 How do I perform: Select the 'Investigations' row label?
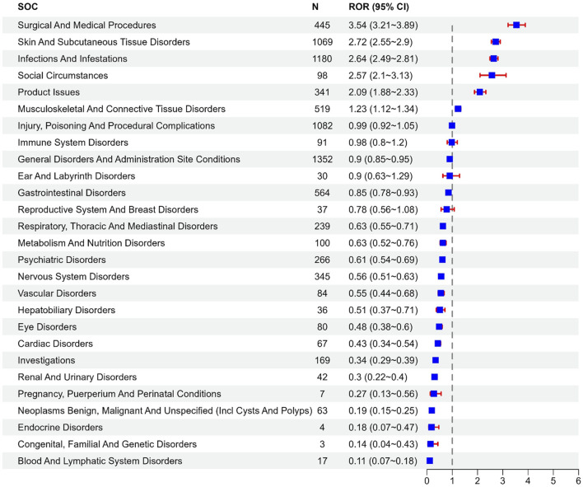[46, 360]
